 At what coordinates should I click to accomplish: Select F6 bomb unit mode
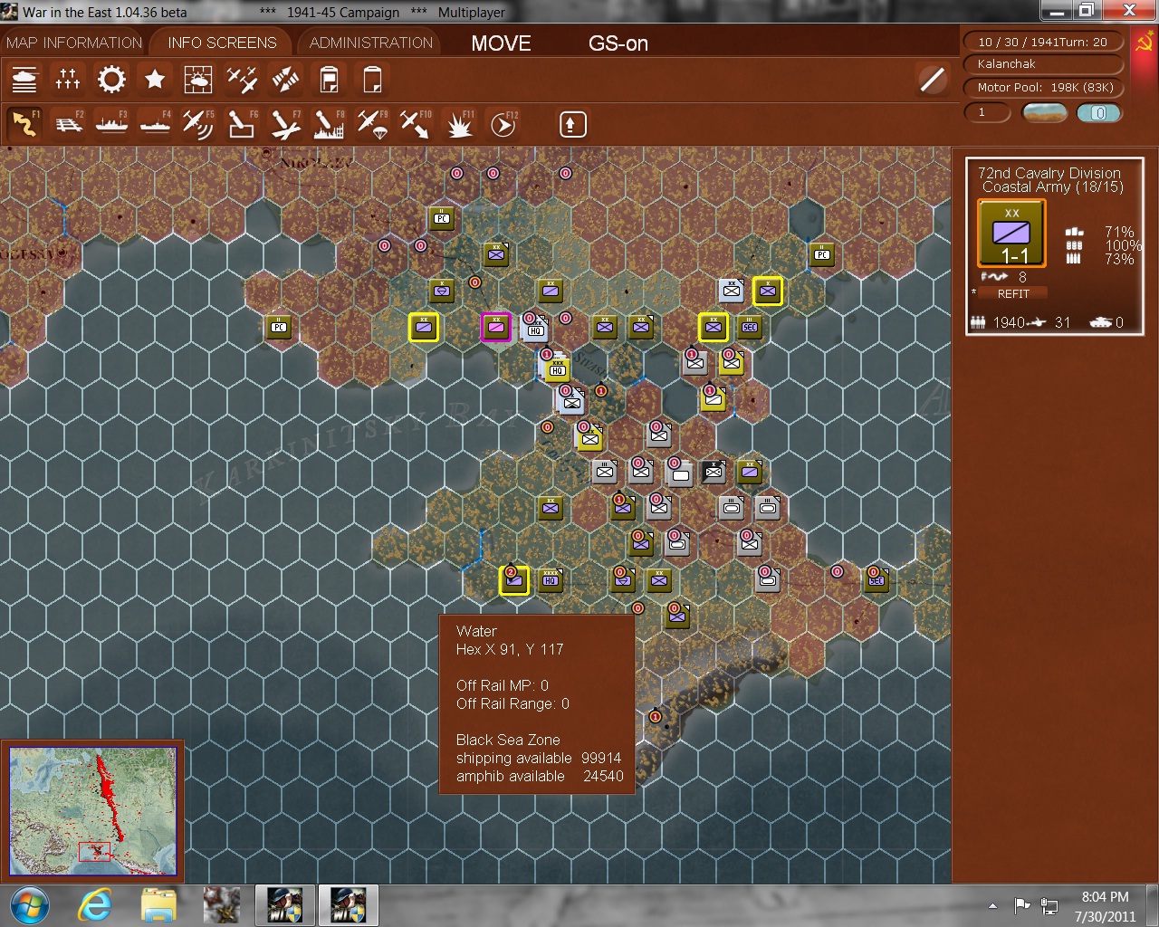pyautogui.click(x=242, y=124)
